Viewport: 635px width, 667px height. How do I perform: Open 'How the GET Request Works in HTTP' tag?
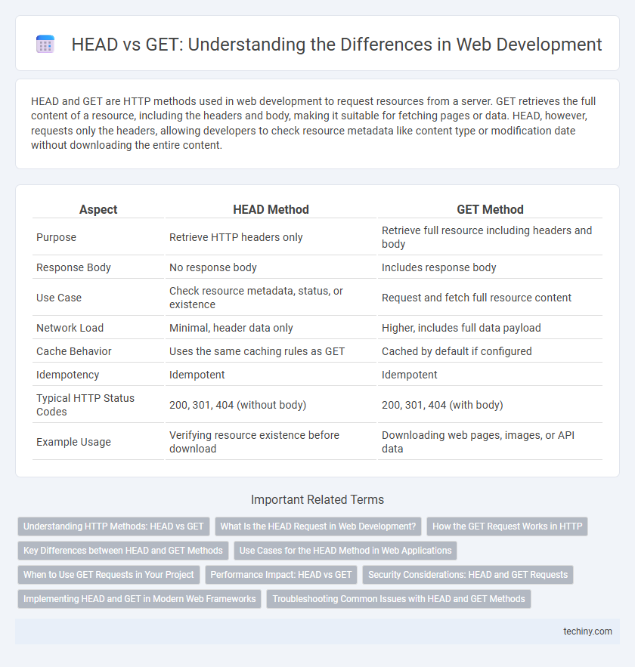(507, 526)
